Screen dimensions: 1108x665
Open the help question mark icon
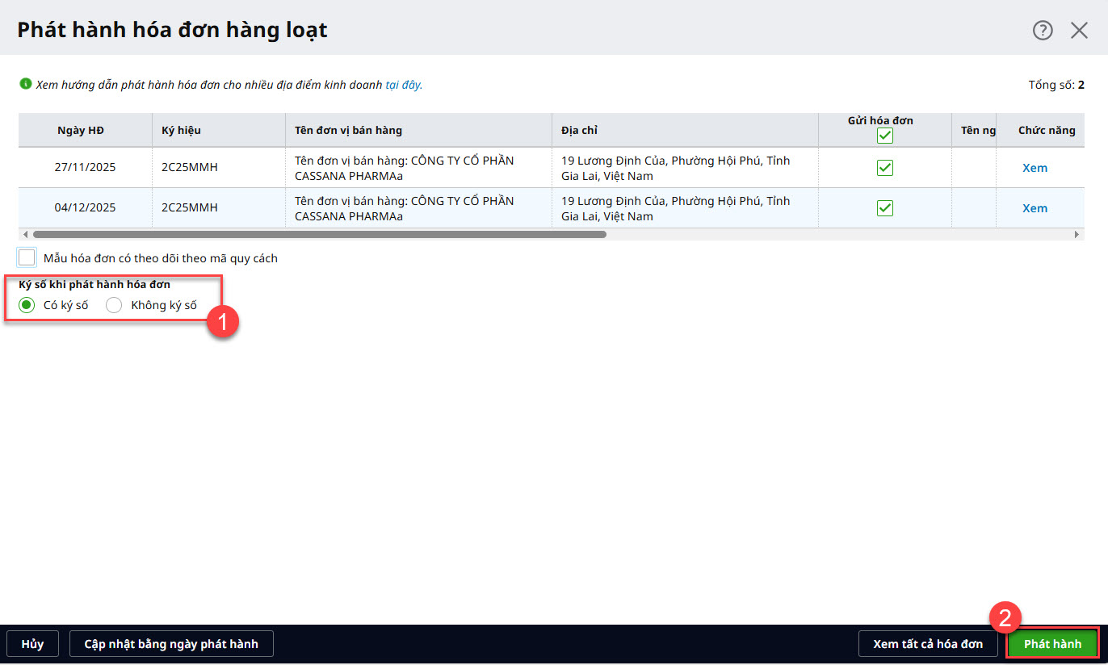point(1043,31)
